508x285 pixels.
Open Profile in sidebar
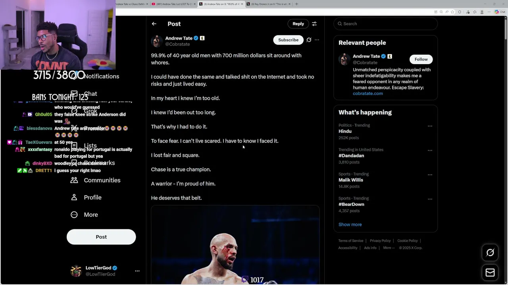tap(86, 198)
